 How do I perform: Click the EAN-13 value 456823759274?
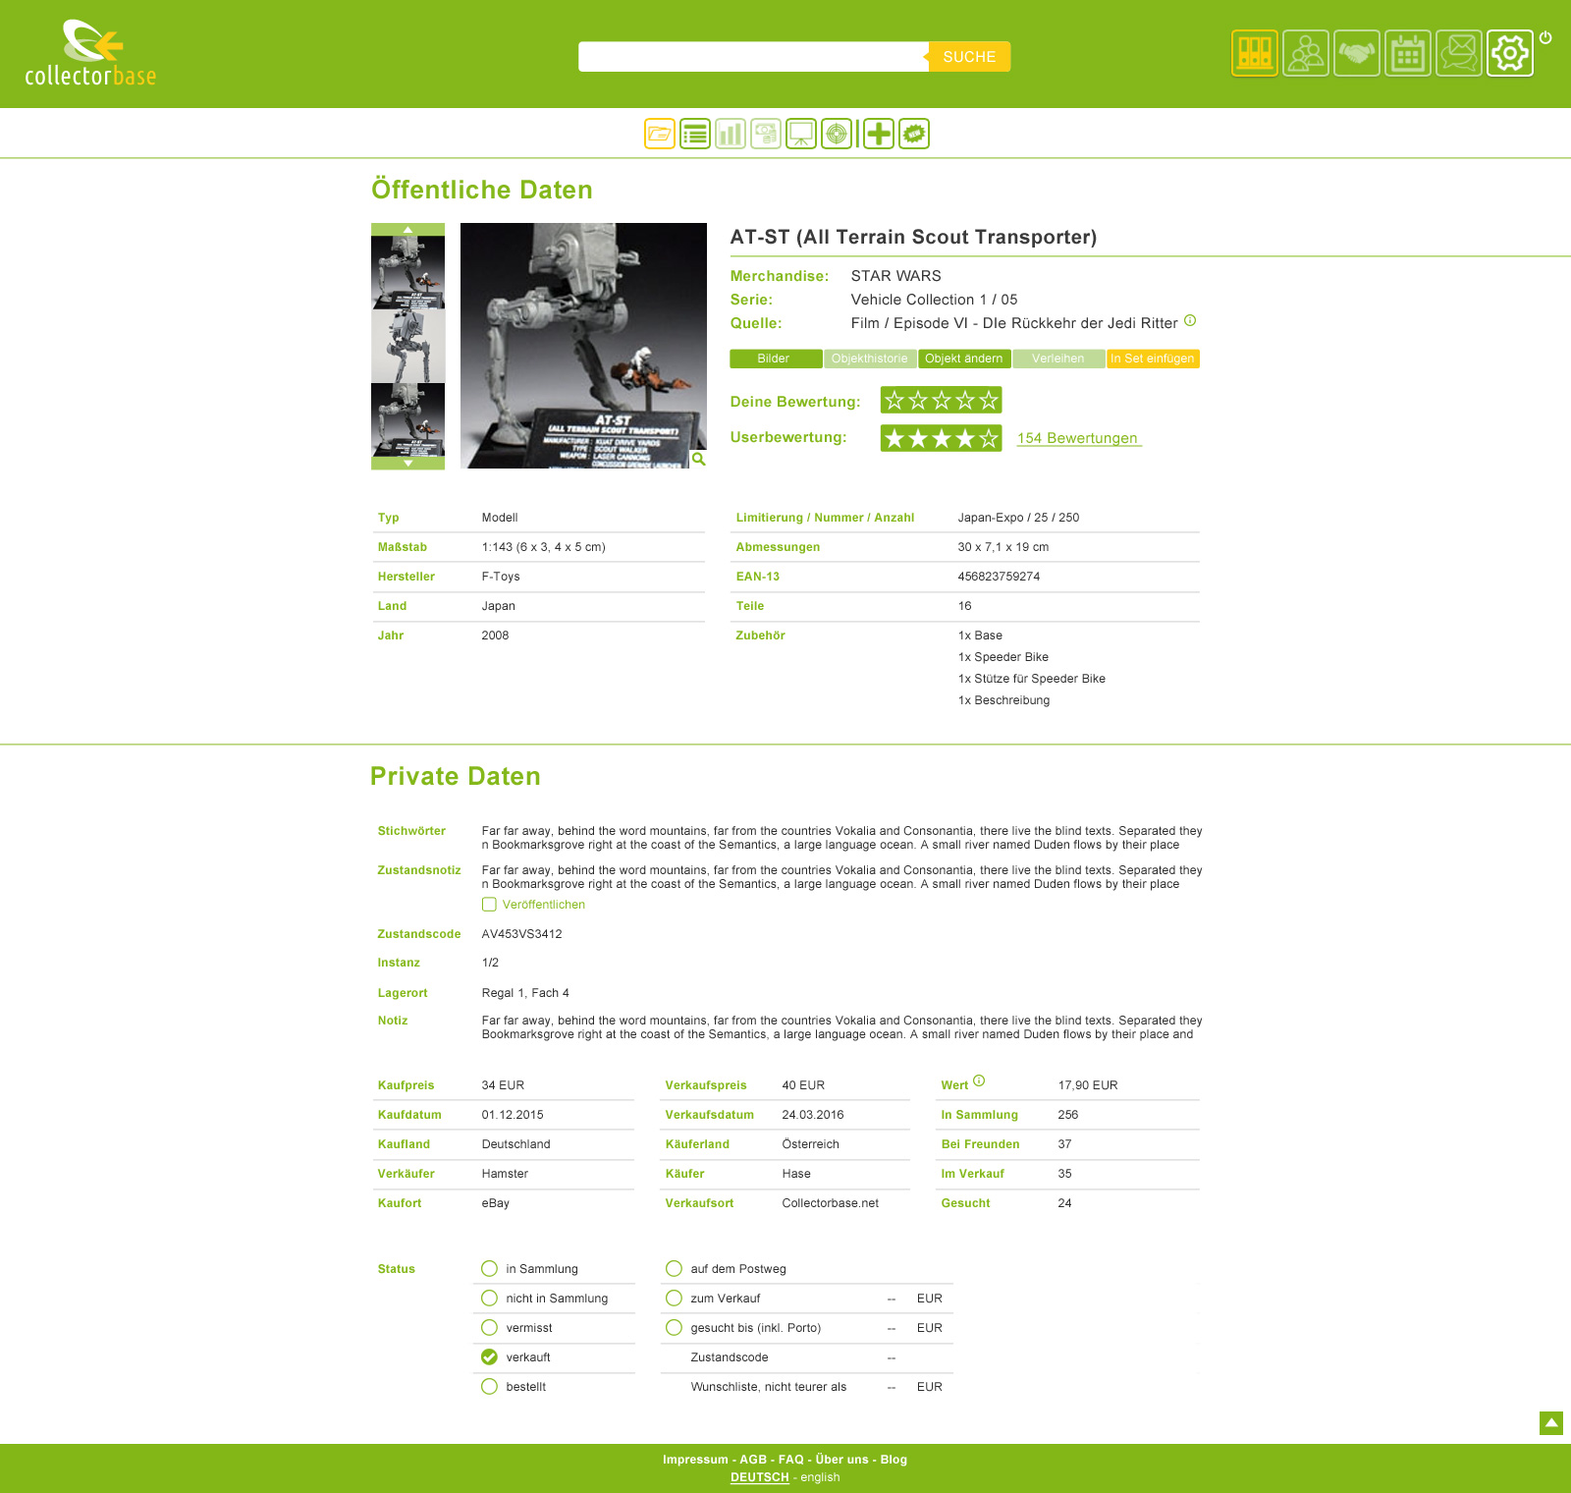(999, 577)
